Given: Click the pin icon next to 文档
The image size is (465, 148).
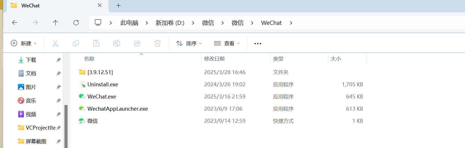Looking at the screenshot, I should 58,73.
